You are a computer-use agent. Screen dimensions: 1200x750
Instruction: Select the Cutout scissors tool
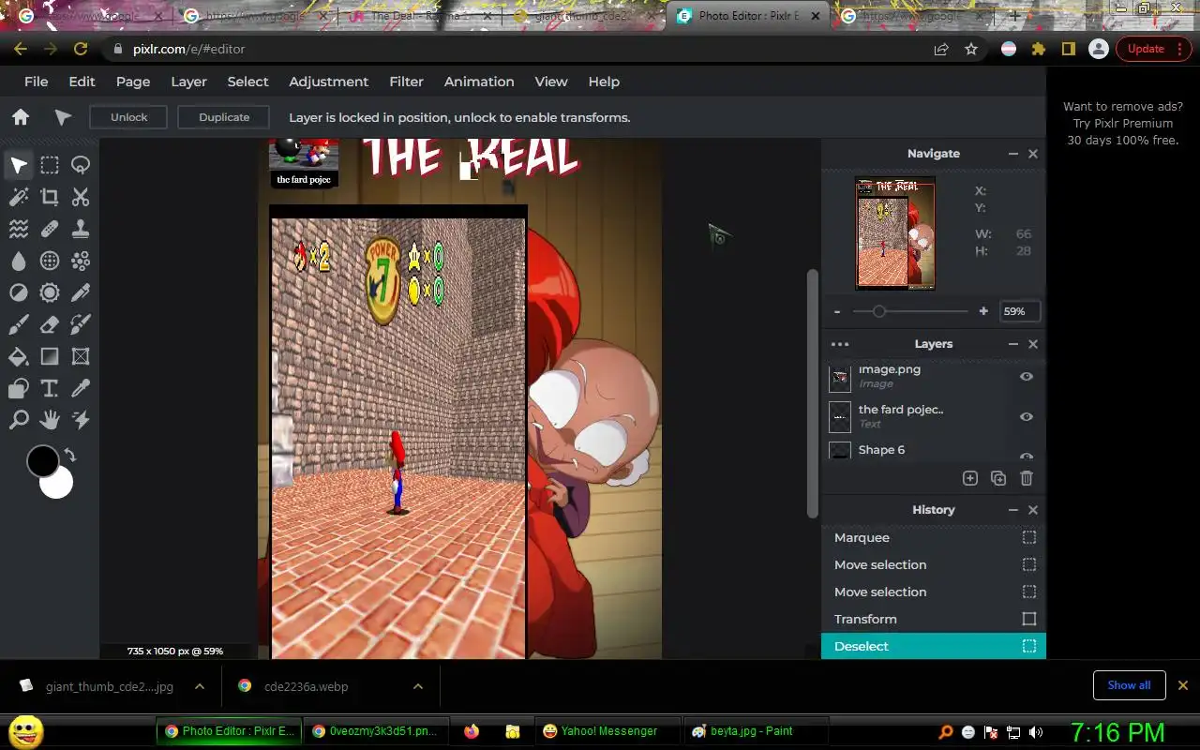pos(81,197)
